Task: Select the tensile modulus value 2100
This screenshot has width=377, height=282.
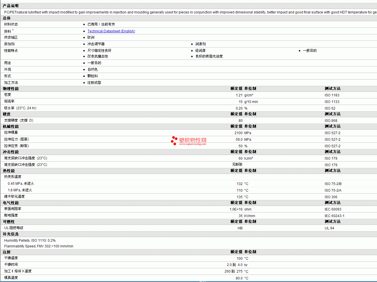Action: (239, 133)
